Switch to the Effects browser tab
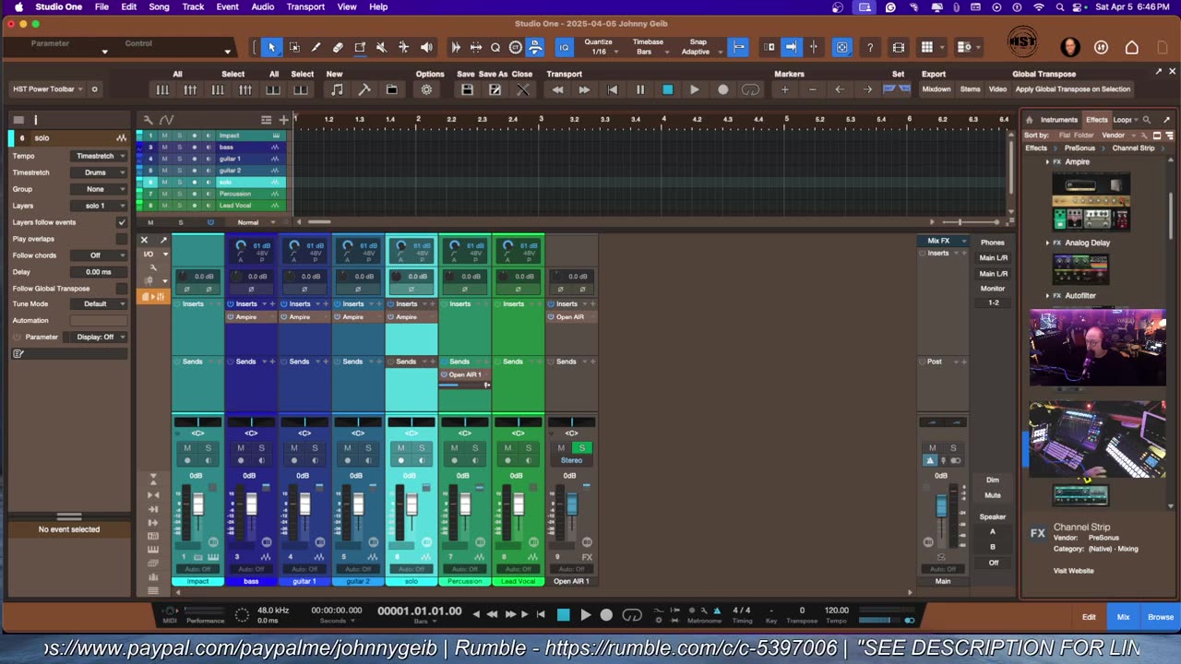 click(1096, 120)
